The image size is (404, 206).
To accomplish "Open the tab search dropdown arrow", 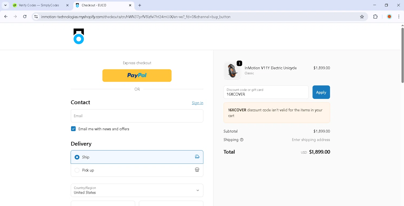I will click(x=5, y=5).
